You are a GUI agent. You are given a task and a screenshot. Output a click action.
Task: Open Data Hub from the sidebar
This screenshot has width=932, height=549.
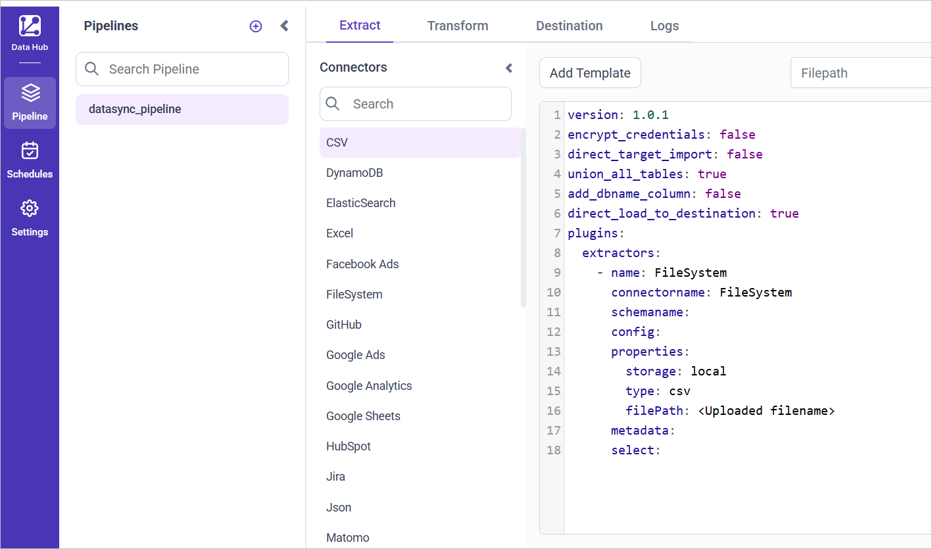click(30, 33)
